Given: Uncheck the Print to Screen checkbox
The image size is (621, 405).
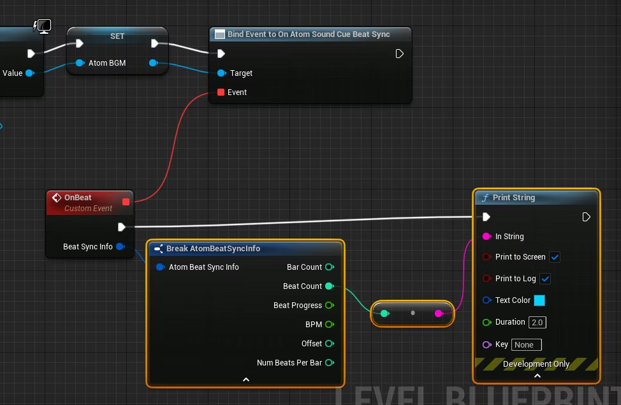Looking at the screenshot, I should pos(555,257).
